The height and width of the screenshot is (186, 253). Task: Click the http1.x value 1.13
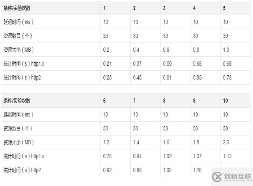point(226,156)
